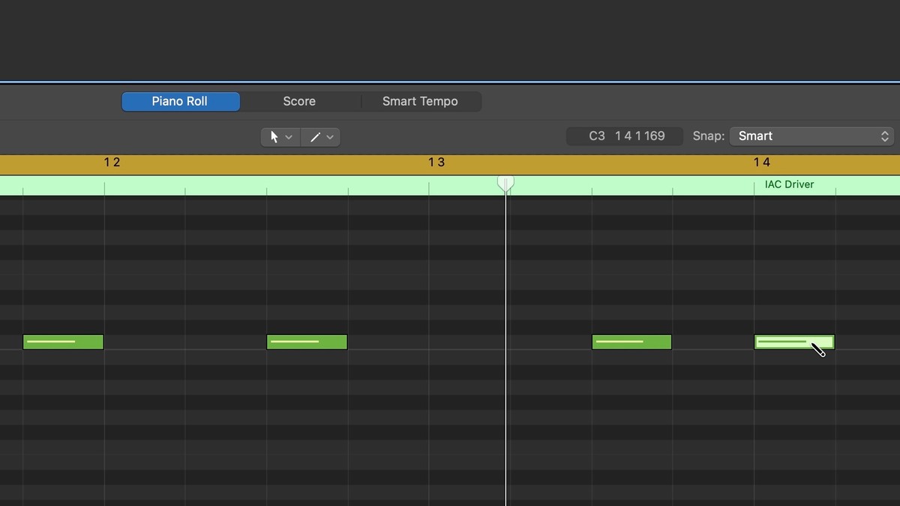Click the Snap menu up-down arrows

pos(884,136)
